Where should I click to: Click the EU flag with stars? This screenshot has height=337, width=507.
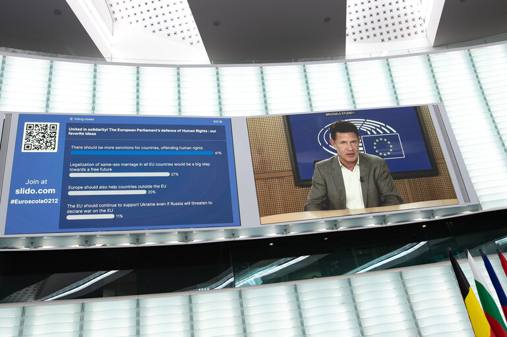click(384, 145)
